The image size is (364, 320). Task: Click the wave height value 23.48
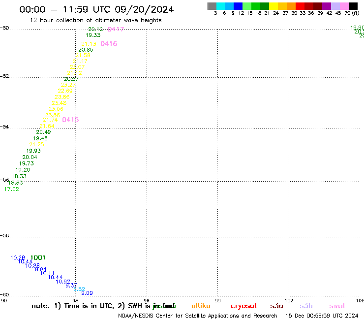(x=59, y=103)
